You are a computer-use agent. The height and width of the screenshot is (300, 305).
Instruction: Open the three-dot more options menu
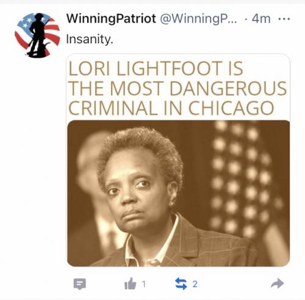284,19
